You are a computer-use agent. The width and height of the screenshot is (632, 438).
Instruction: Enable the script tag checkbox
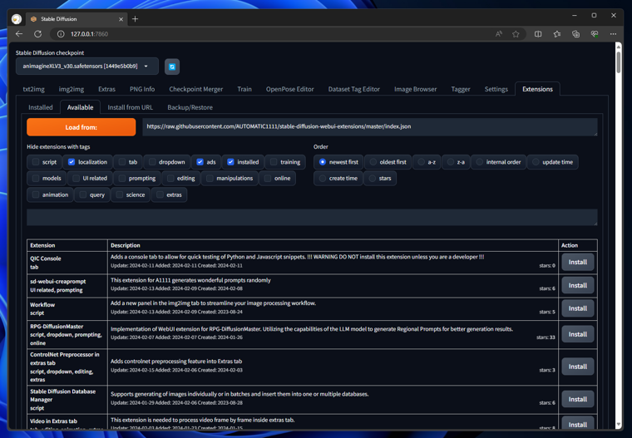[36, 162]
